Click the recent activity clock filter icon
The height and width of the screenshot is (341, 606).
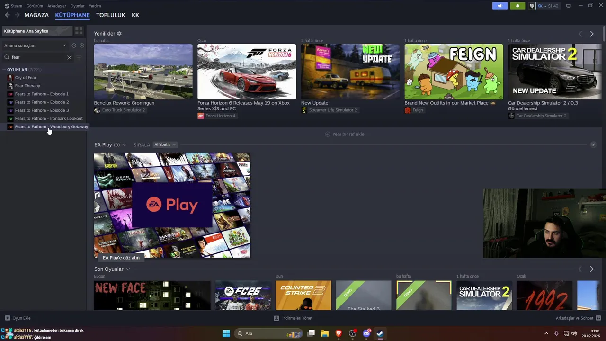point(74,45)
